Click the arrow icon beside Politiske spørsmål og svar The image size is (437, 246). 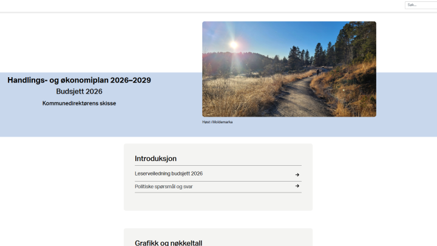[297, 186]
